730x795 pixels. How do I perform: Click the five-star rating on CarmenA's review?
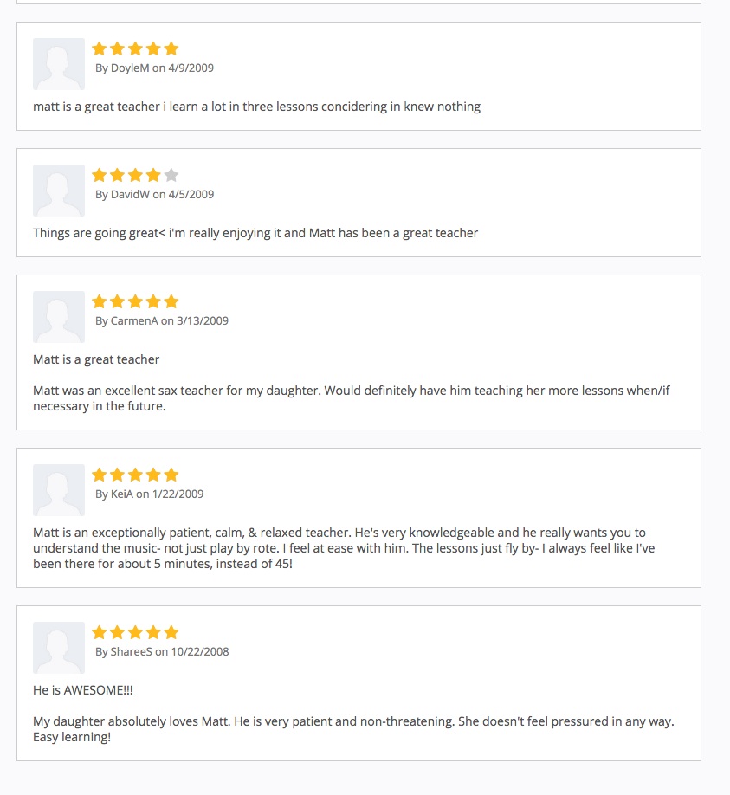click(135, 301)
